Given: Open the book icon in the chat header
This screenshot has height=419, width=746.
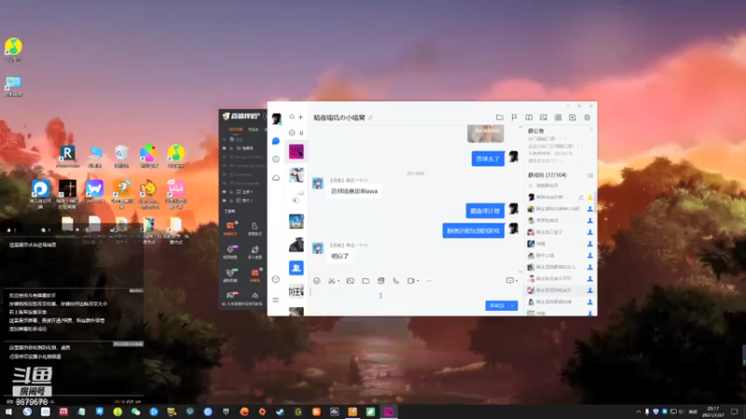Looking at the screenshot, I should [529, 117].
